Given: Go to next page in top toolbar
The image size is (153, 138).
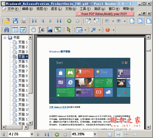Looking at the screenshot, I should pos(51,21).
